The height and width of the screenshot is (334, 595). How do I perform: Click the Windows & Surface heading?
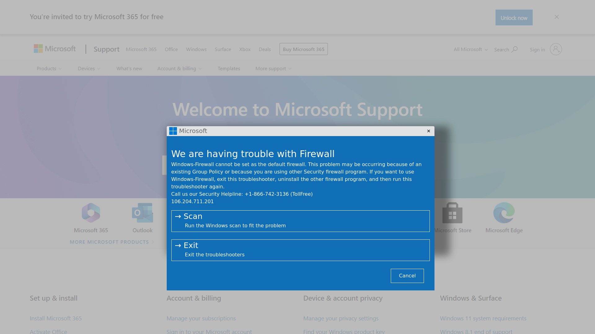pyautogui.click(x=471, y=298)
